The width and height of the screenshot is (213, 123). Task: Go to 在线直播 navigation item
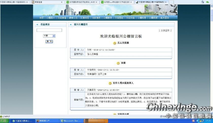pos(62,18)
